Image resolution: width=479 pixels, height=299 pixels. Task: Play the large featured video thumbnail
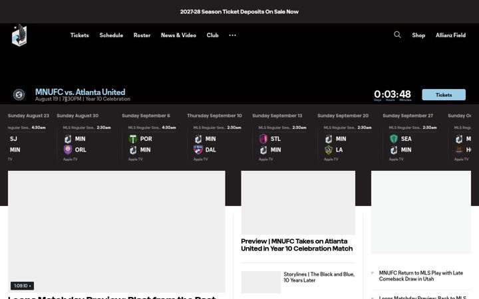116,231
